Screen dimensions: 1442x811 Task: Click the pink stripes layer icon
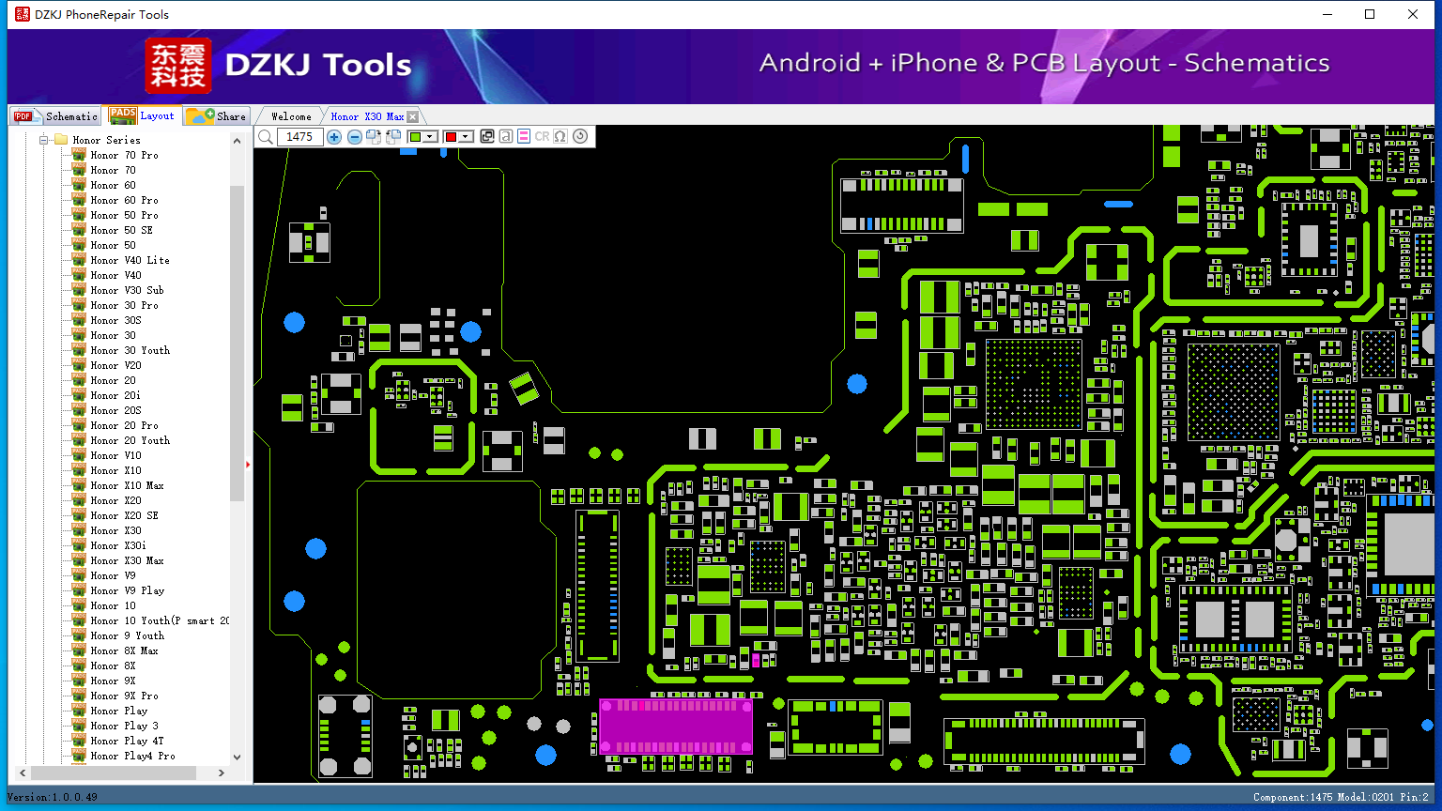pos(524,137)
